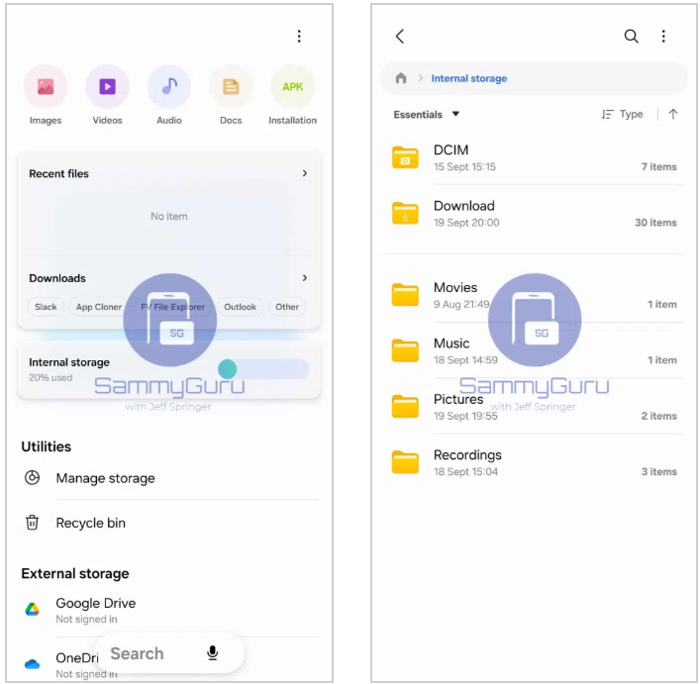Click the Search field

169,653
